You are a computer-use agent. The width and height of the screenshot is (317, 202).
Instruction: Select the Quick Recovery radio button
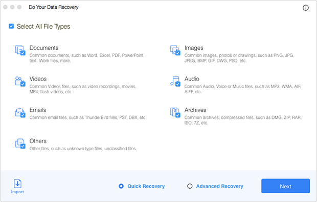pos(121,186)
